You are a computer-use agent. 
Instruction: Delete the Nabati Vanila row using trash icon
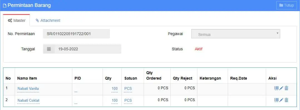tap(286, 88)
